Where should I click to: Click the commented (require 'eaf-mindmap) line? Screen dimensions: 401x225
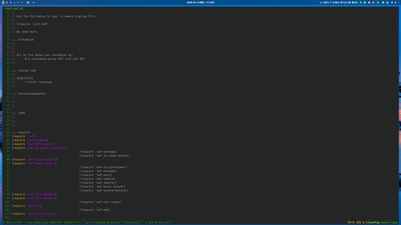98,171
